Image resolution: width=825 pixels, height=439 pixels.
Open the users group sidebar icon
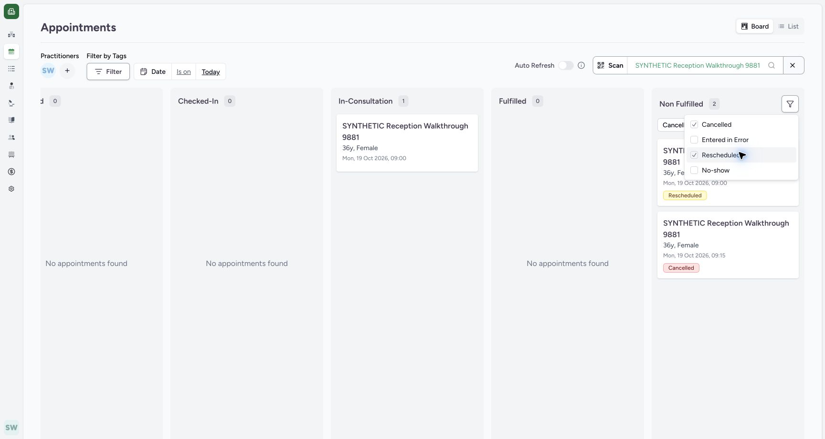[11, 137]
